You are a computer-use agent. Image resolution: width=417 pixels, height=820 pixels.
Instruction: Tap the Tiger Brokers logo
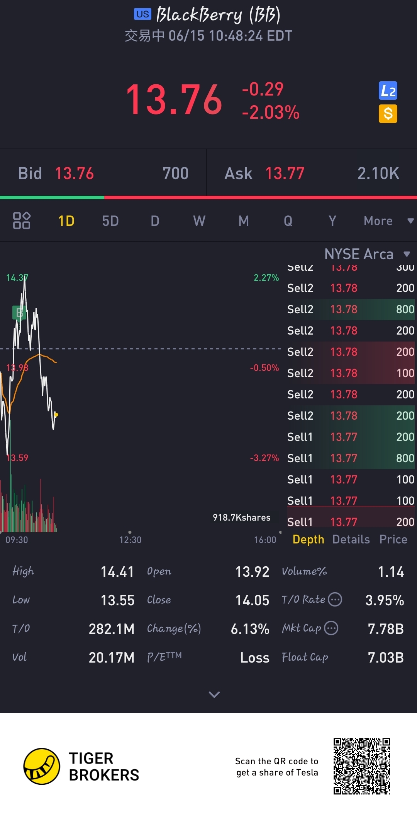pyautogui.click(x=81, y=766)
